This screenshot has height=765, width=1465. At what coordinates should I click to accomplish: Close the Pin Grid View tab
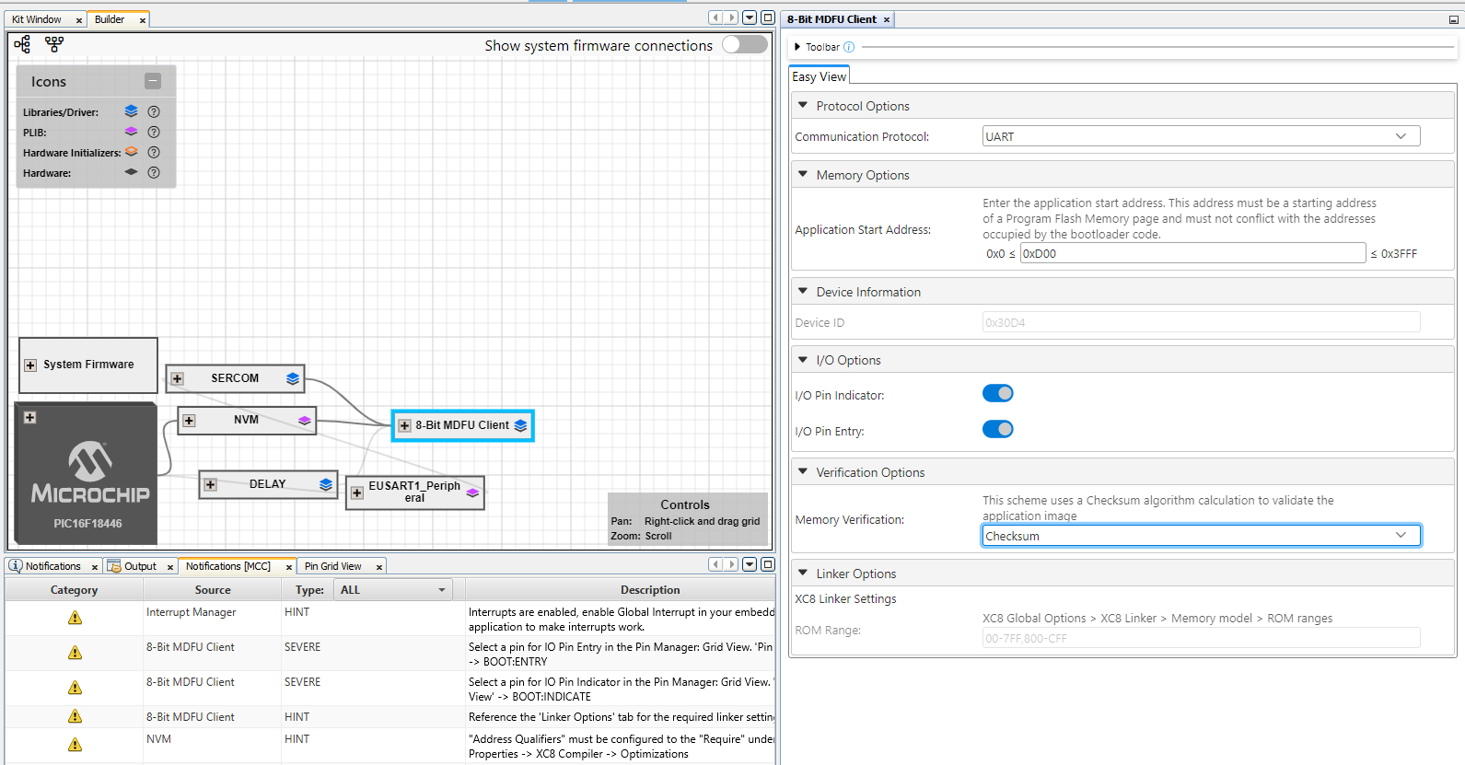[379, 567]
